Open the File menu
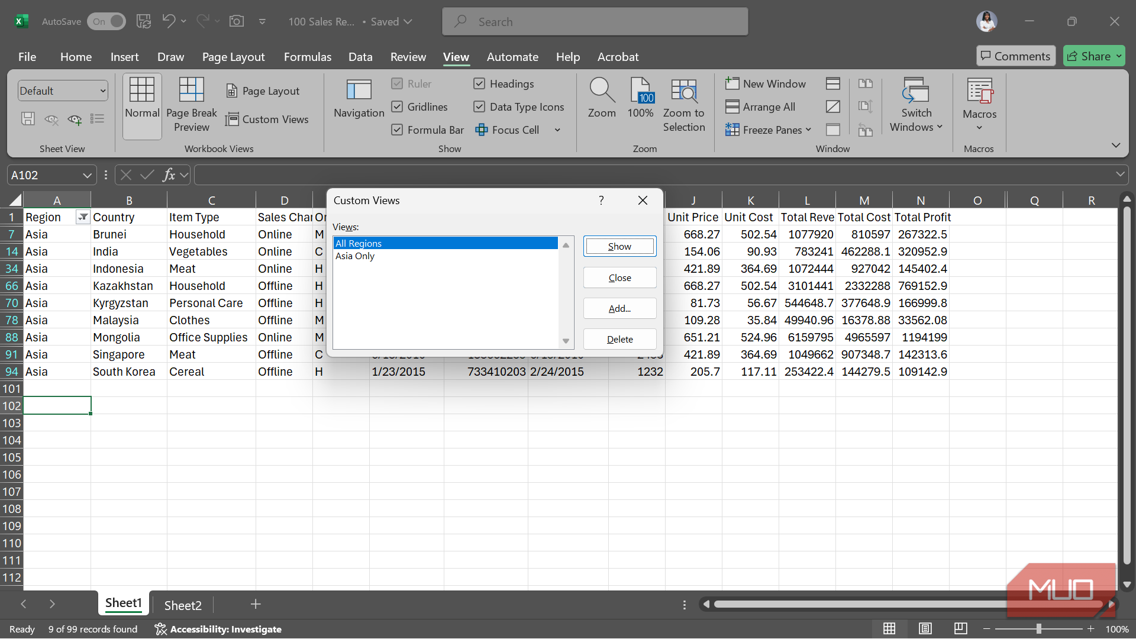This screenshot has height=639, width=1136. (x=27, y=57)
